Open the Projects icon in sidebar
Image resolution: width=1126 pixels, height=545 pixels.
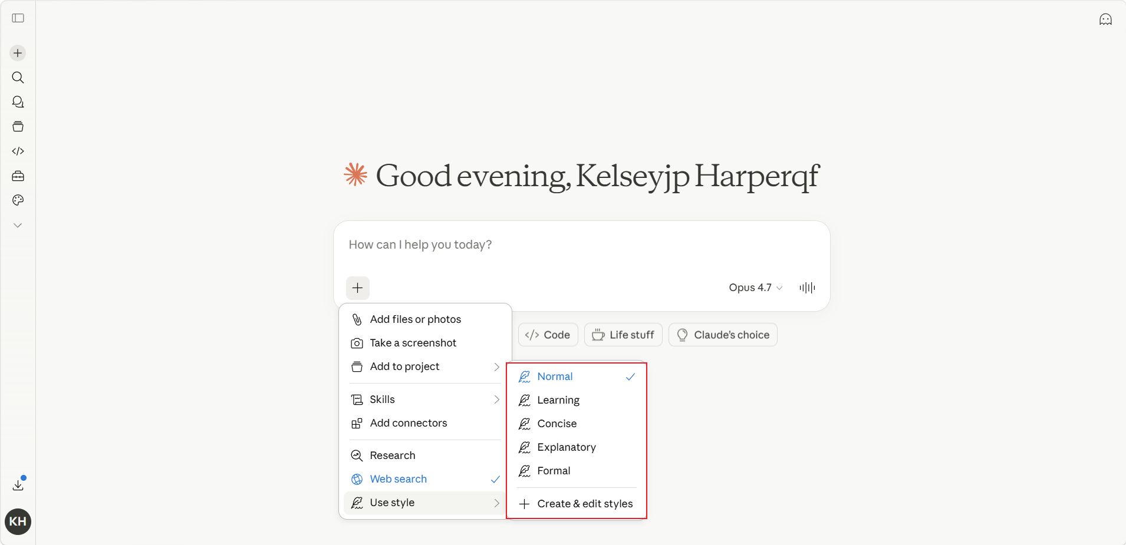18,127
